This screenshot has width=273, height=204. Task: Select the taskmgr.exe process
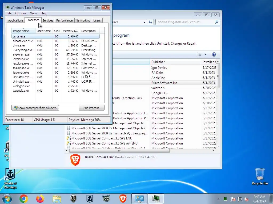(55, 73)
